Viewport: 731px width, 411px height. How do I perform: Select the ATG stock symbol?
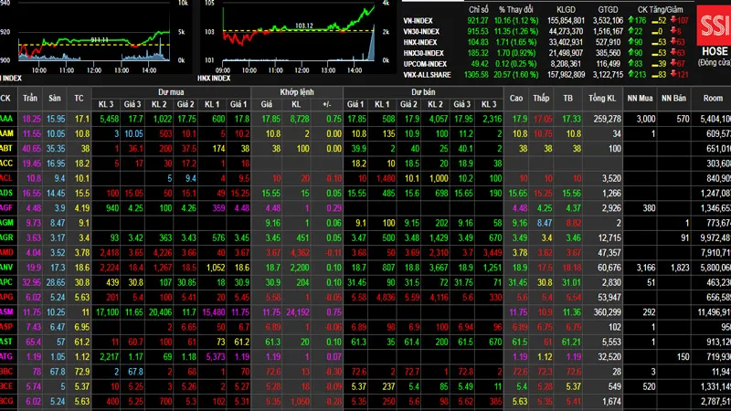6,357
